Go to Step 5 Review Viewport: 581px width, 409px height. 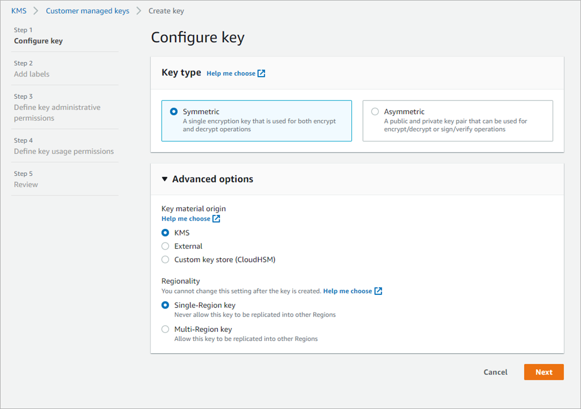pos(26,185)
